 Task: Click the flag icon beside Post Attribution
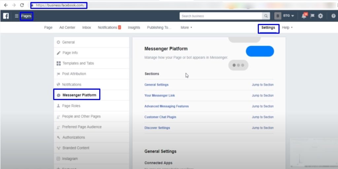[x=58, y=74]
